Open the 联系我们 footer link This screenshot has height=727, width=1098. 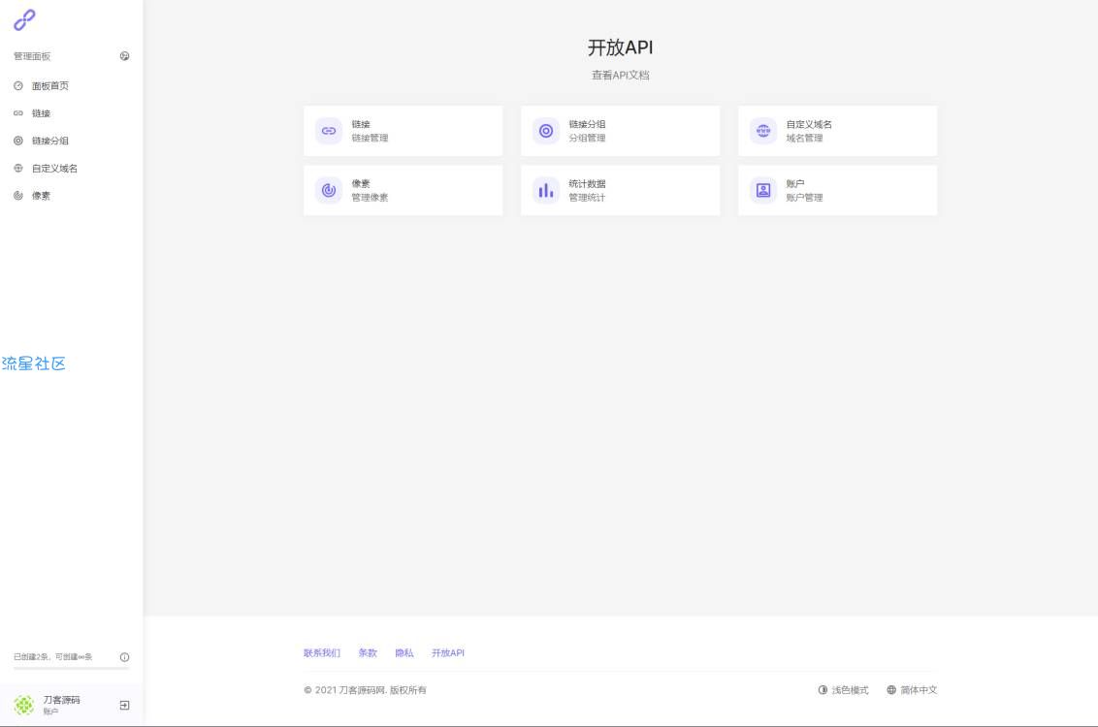point(322,653)
